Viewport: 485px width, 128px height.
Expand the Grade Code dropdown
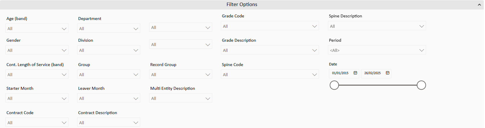(x=270, y=26)
